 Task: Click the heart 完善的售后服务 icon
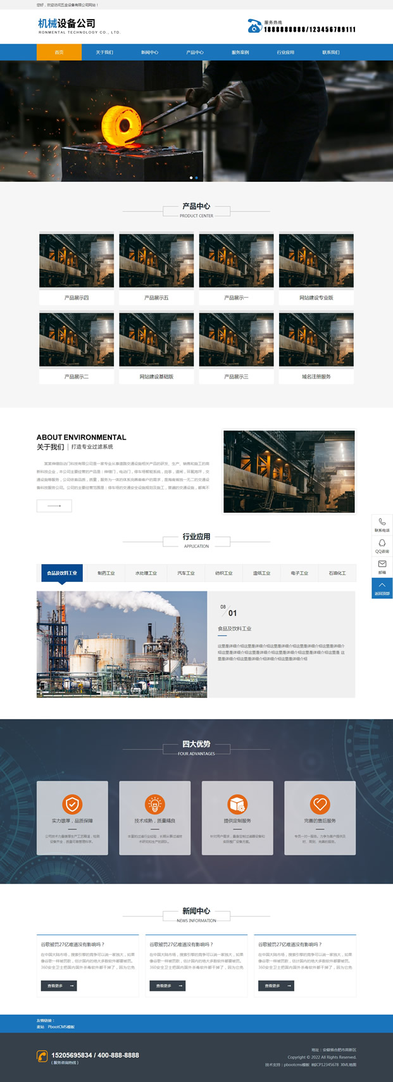320,804
